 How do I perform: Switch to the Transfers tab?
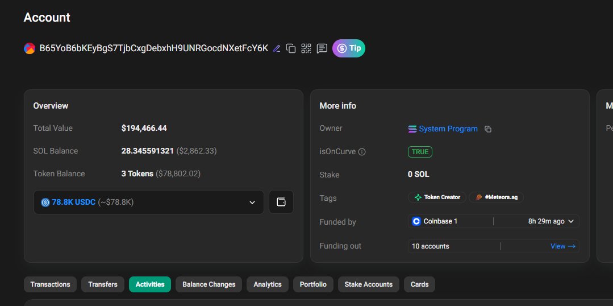click(103, 284)
